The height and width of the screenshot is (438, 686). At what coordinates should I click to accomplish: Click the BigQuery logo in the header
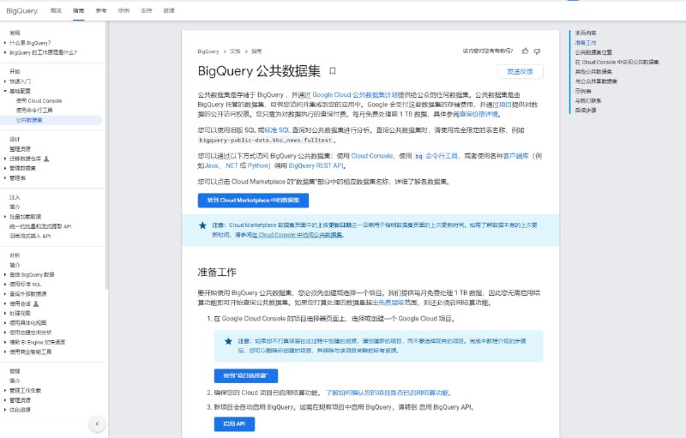click(22, 10)
